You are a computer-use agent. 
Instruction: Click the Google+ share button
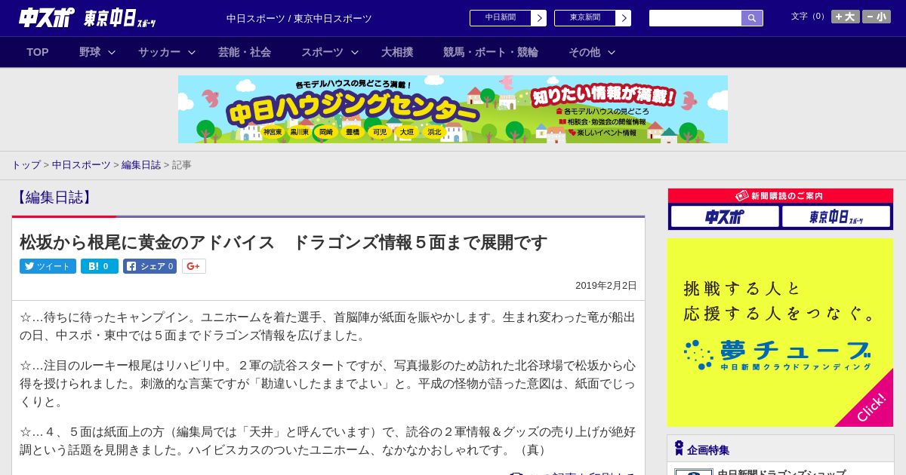pos(194,266)
